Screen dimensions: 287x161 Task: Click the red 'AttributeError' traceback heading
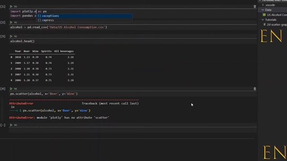click(21, 103)
